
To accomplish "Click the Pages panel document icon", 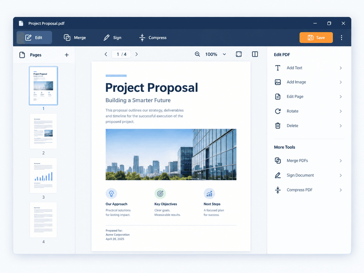I will pyautogui.click(x=22, y=55).
